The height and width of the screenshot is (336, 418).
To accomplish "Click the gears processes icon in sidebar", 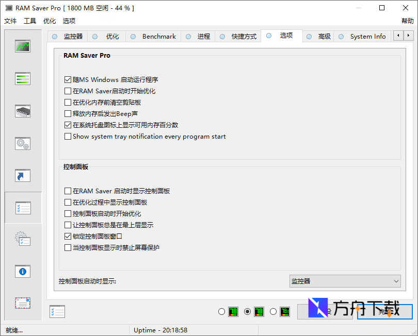I will (x=22, y=144).
